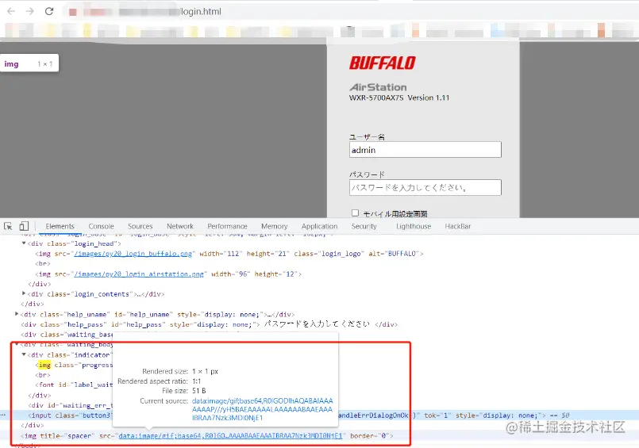The width and height of the screenshot is (639, 448).
Task: Activate the DevTools inspect element picker
Action: pos(8,226)
